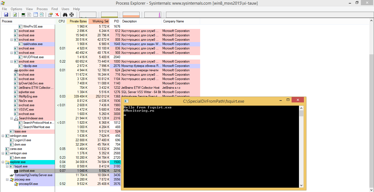This screenshot has width=374, height=192.
Task: Click the crosshair Find Window's Process icon
Action: (71, 15)
